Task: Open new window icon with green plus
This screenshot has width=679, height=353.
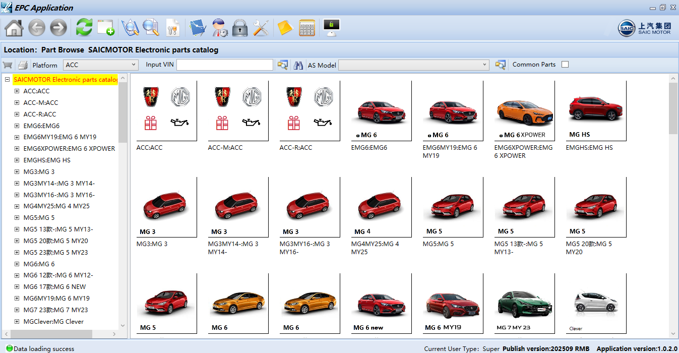Action: coord(106,27)
